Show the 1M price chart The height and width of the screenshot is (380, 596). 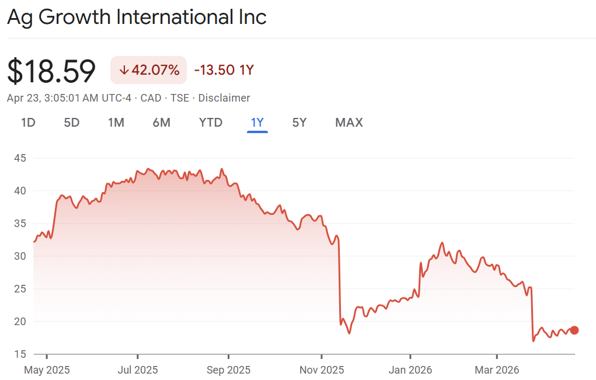coord(116,123)
